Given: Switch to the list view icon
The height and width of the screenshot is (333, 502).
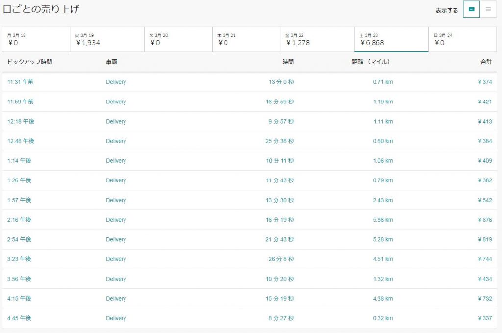Looking at the screenshot, I should 488,9.
